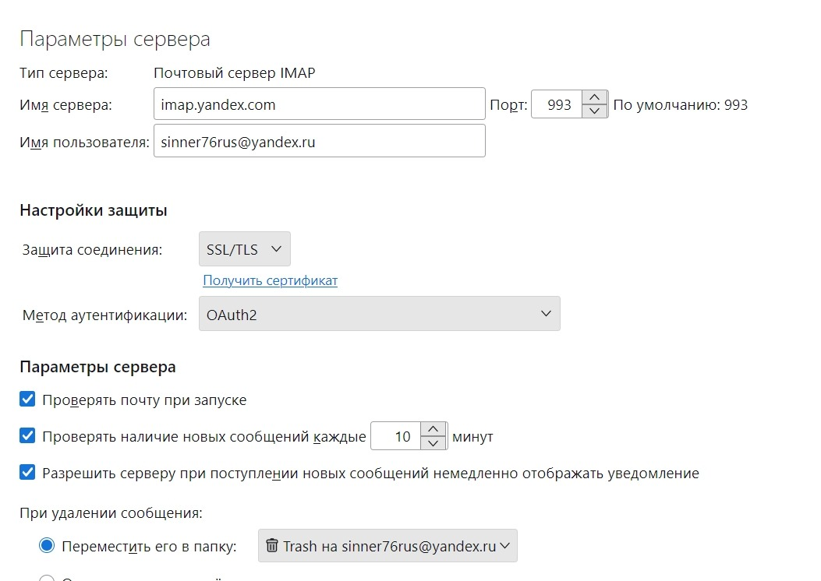Click the imap.yandex.com server name field
Image resolution: width=821 pixels, height=581 pixels.
tap(319, 104)
